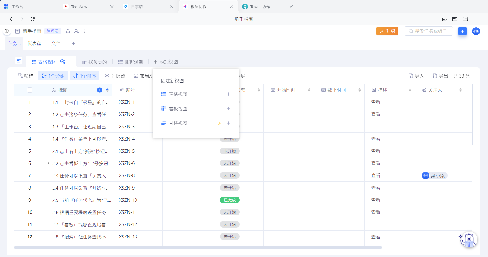488x257 pixels.
Task: Open the 筛选 filter button
Action: tap(25, 76)
